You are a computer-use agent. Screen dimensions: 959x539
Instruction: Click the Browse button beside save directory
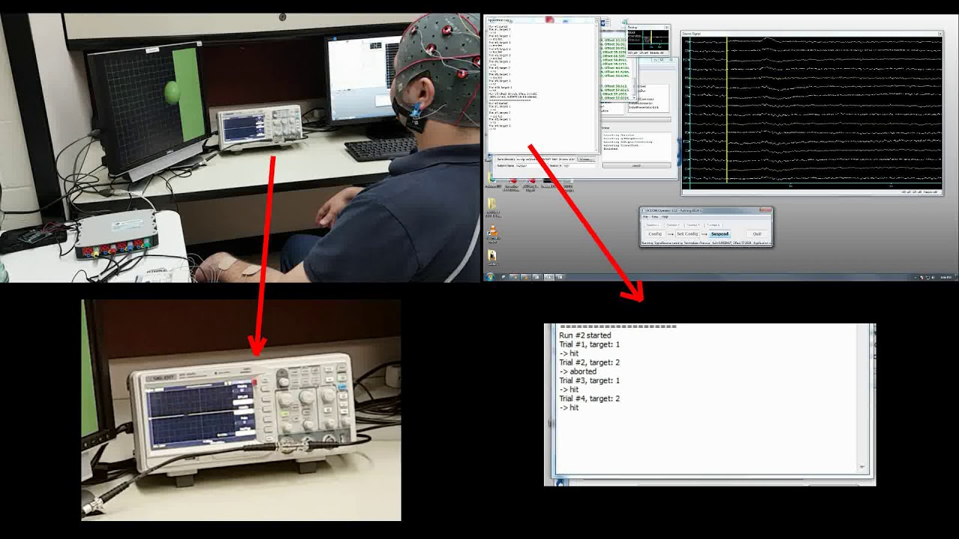coord(587,159)
